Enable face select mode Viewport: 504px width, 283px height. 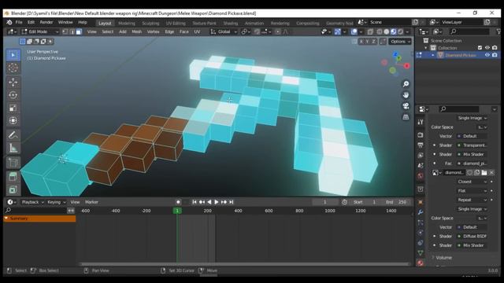(79, 31)
